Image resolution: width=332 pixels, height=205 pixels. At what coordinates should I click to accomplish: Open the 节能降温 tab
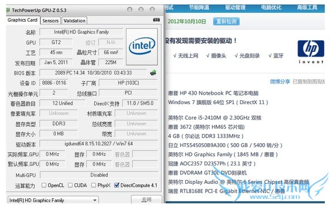199,8
